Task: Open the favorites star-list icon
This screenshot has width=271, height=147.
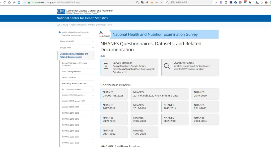Action: 14,3
